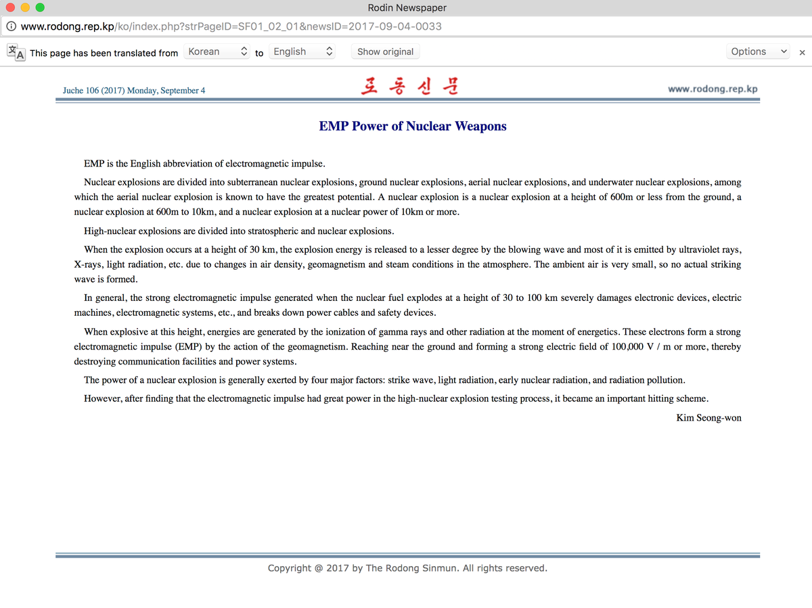Click the Show original button
This screenshot has width=812, height=608.
[x=385, y=51]
